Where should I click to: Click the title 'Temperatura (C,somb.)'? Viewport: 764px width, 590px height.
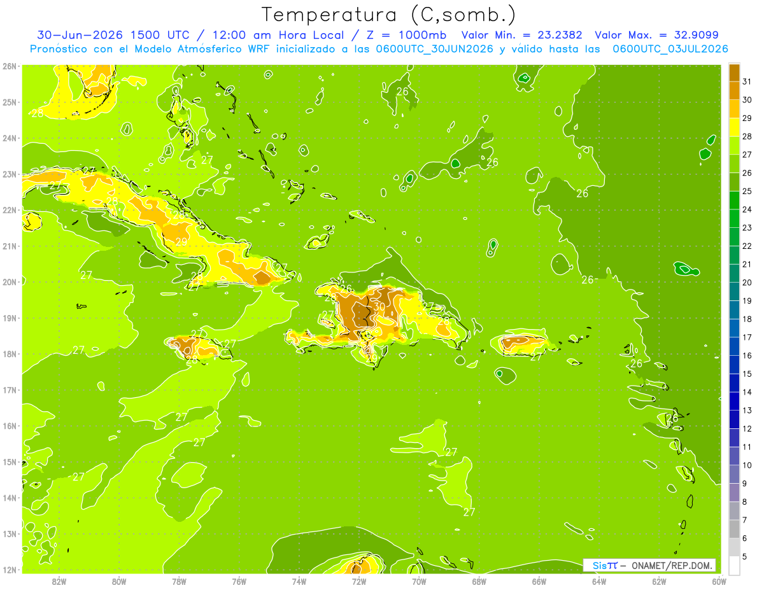(x=389, y=15)
